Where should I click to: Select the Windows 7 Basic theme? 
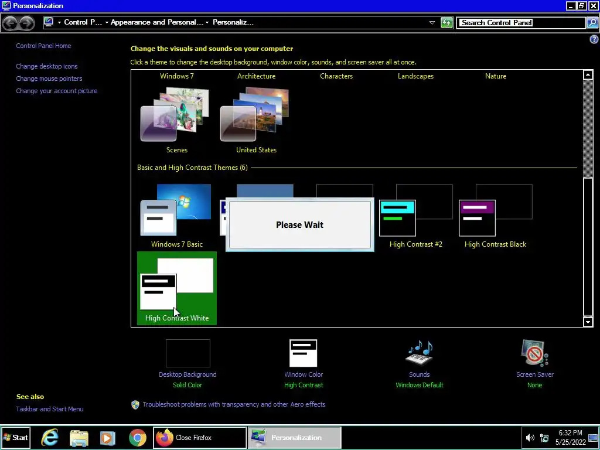[177, 216]
